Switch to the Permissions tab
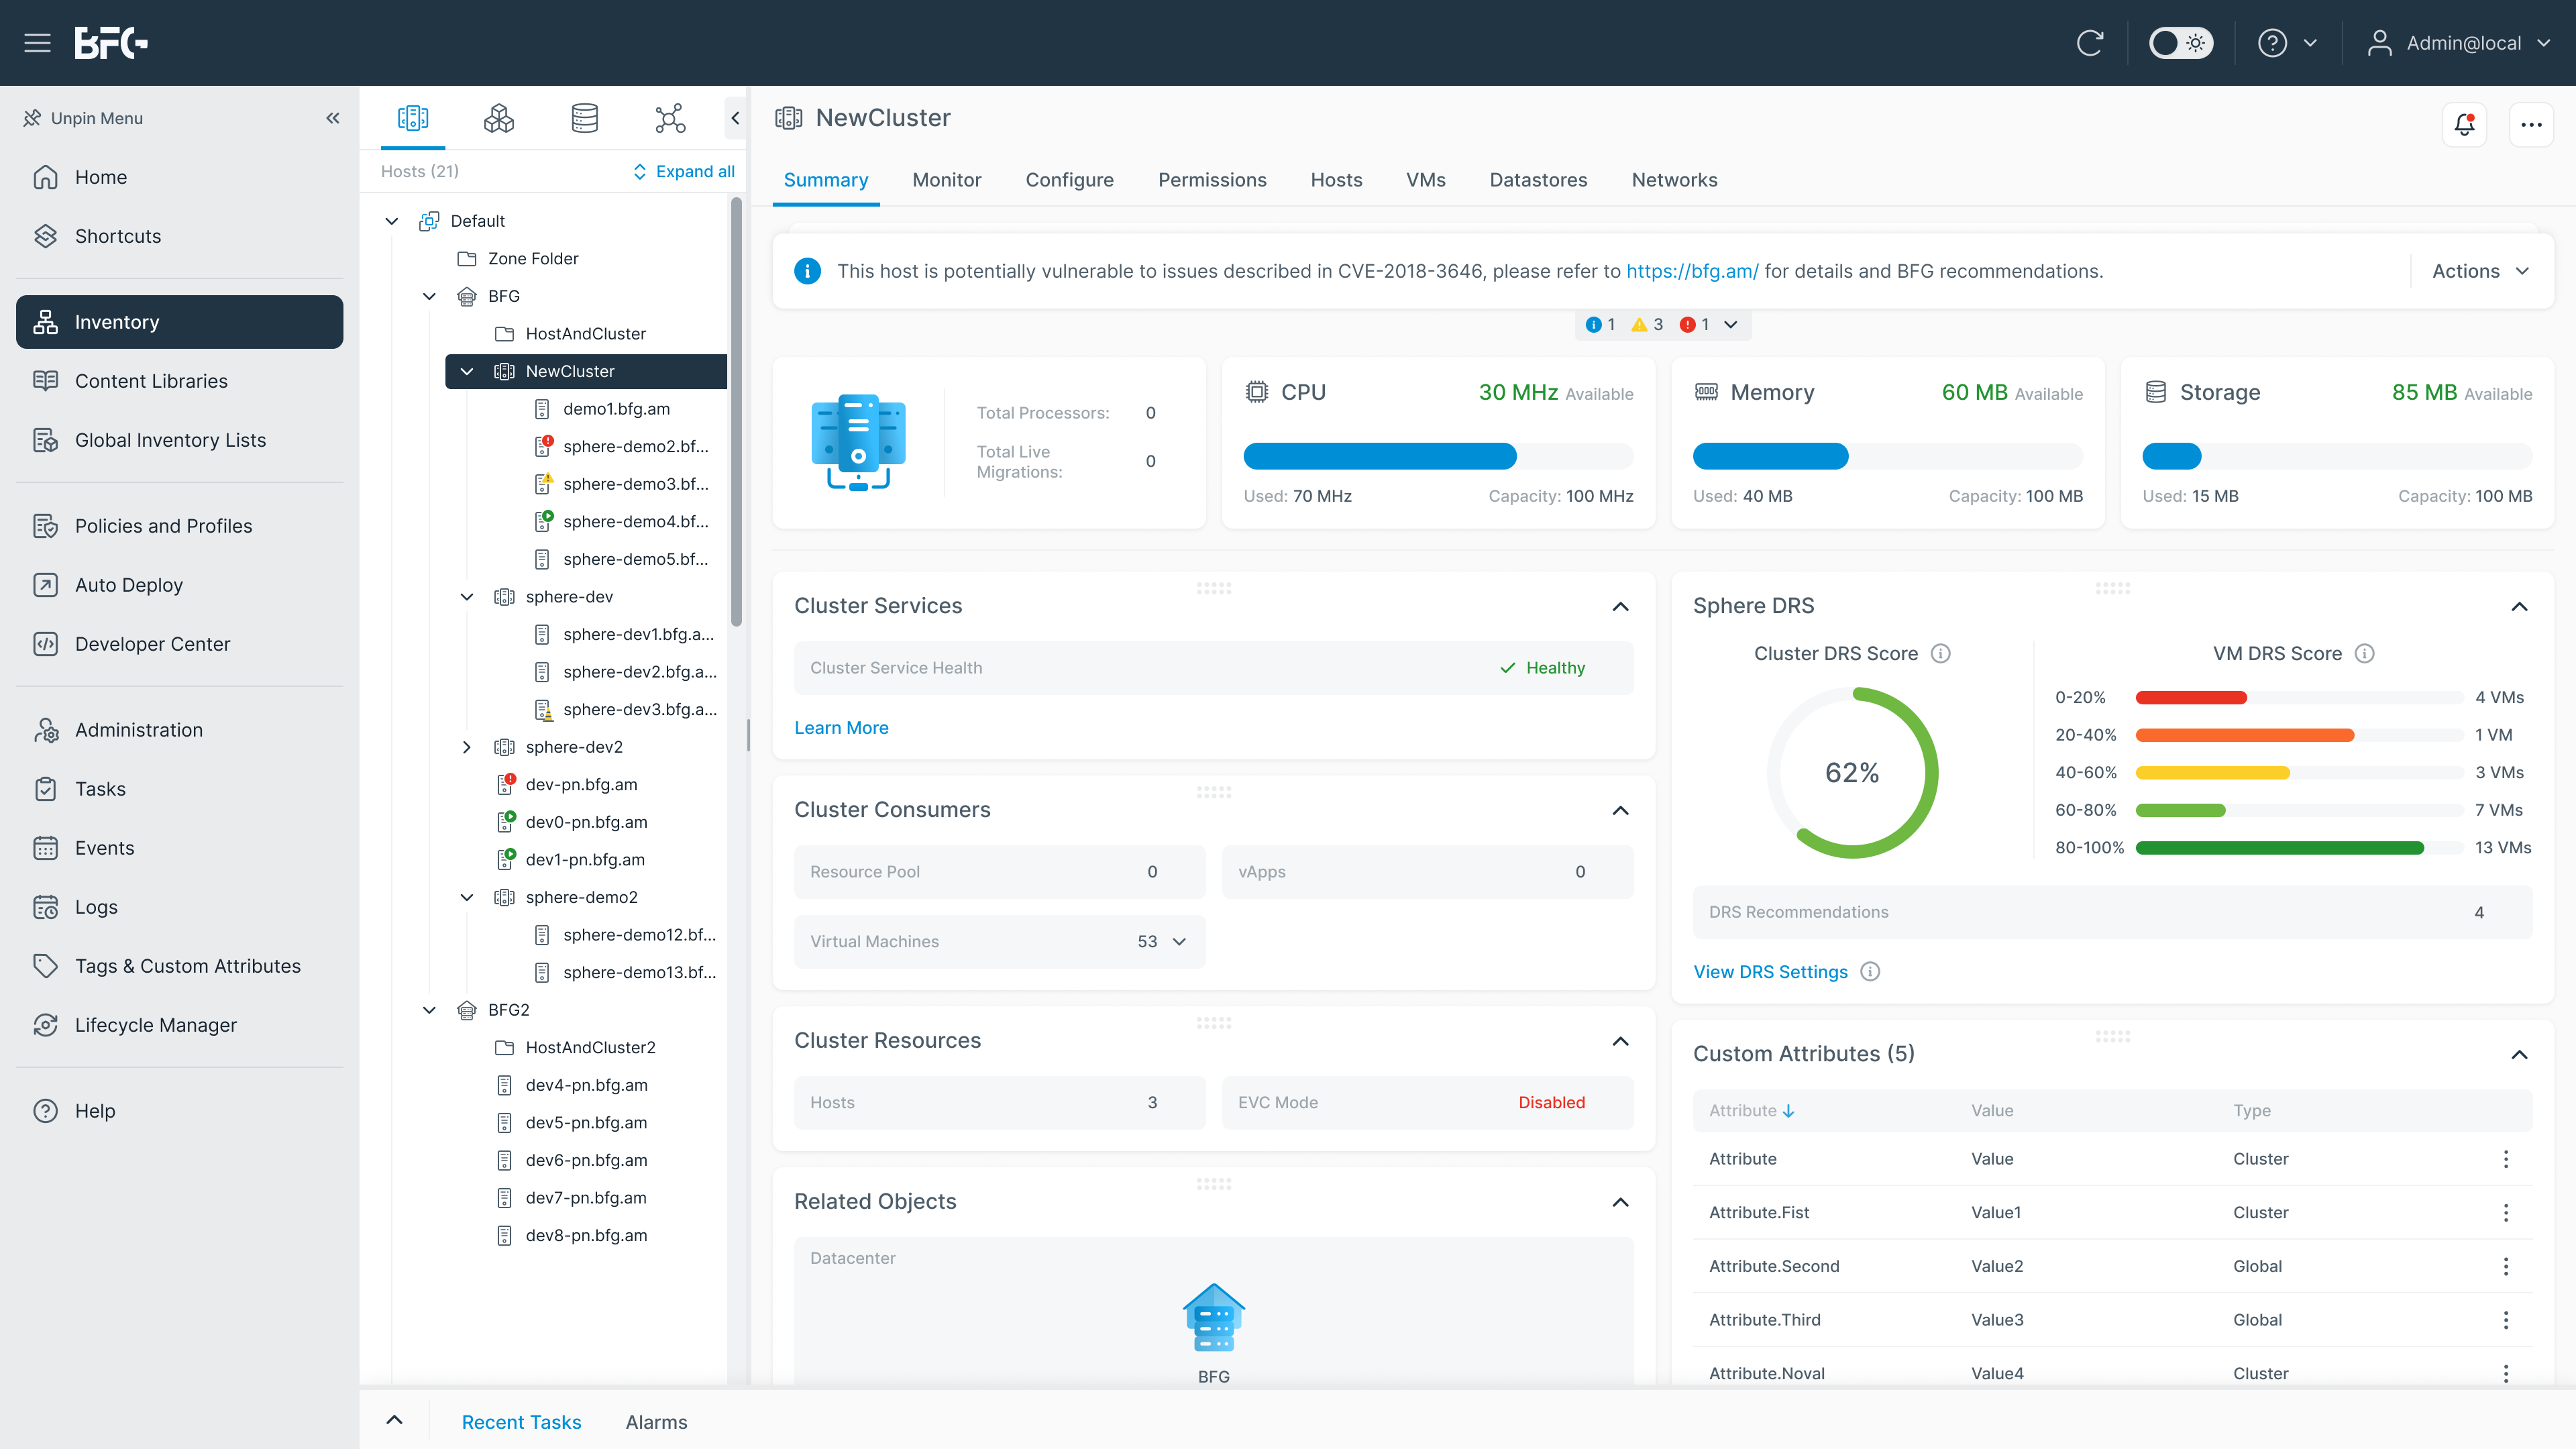Screen dimensions: 2576x1449 point(1212,180)
